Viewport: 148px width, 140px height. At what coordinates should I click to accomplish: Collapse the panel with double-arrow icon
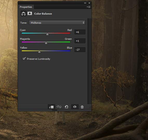pos(85,3)
